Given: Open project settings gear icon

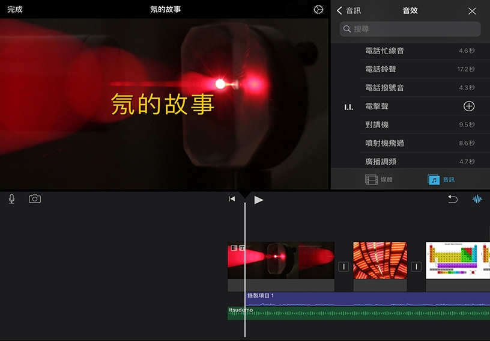Looking at the screenshot, I should 318,10.
